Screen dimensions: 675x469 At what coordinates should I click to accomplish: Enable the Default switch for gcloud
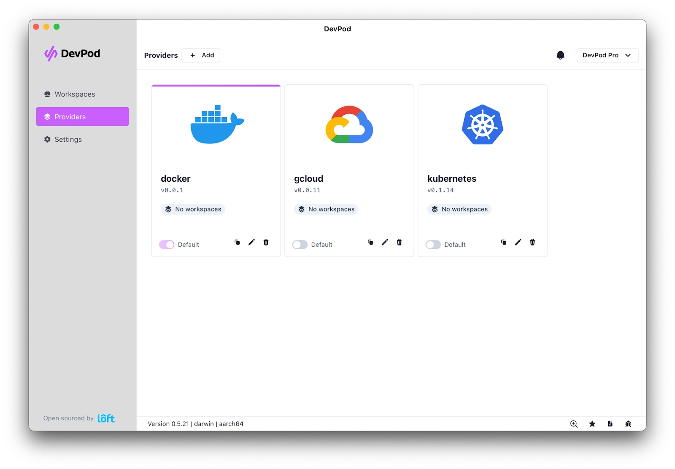300,245
